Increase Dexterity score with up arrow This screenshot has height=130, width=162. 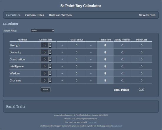click(50, 51)
